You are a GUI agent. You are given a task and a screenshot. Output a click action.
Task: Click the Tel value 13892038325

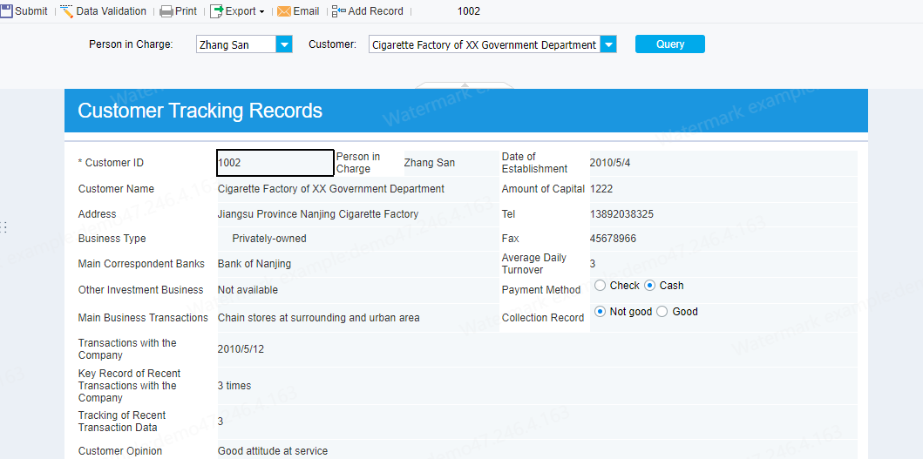[621, 214]
